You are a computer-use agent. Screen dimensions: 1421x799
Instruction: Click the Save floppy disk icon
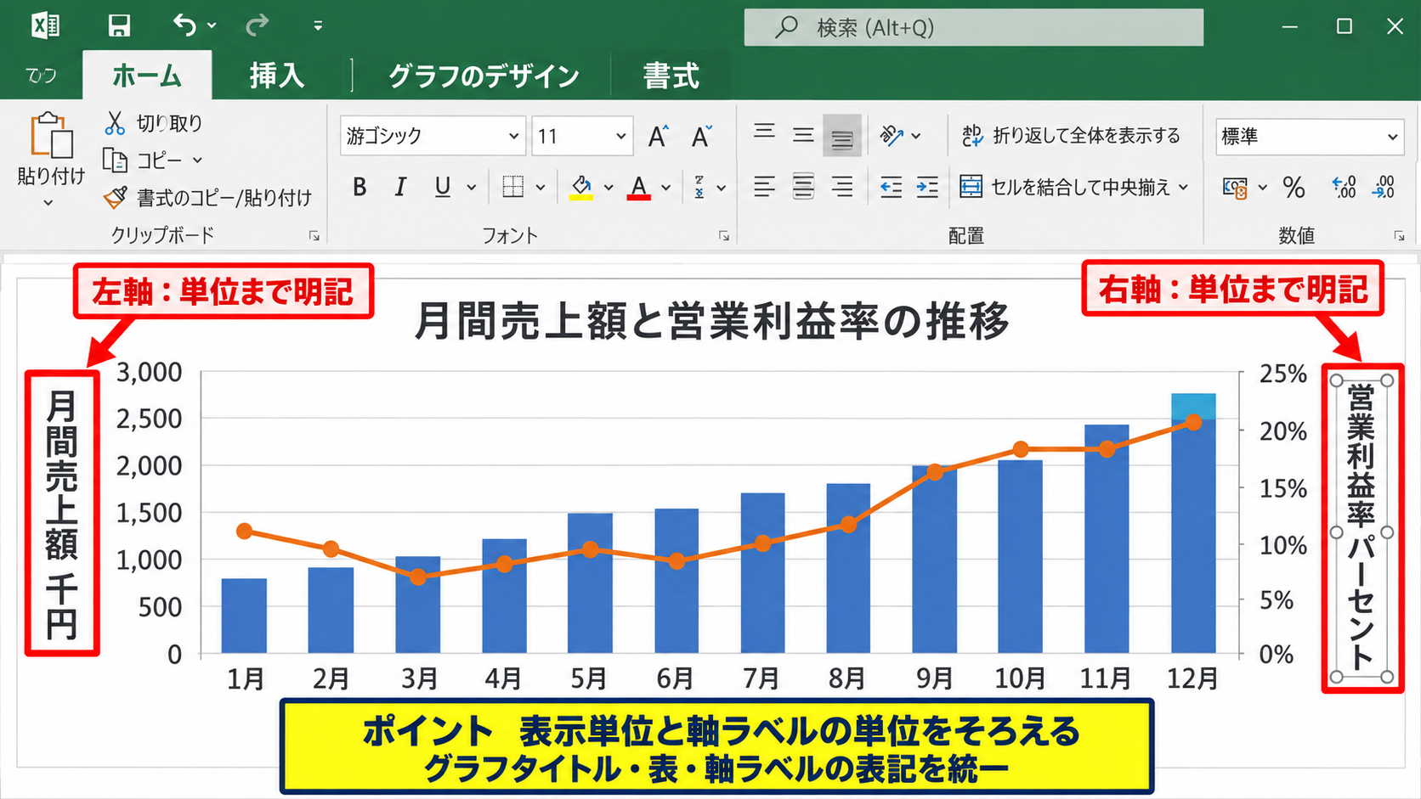click(119, 25)
